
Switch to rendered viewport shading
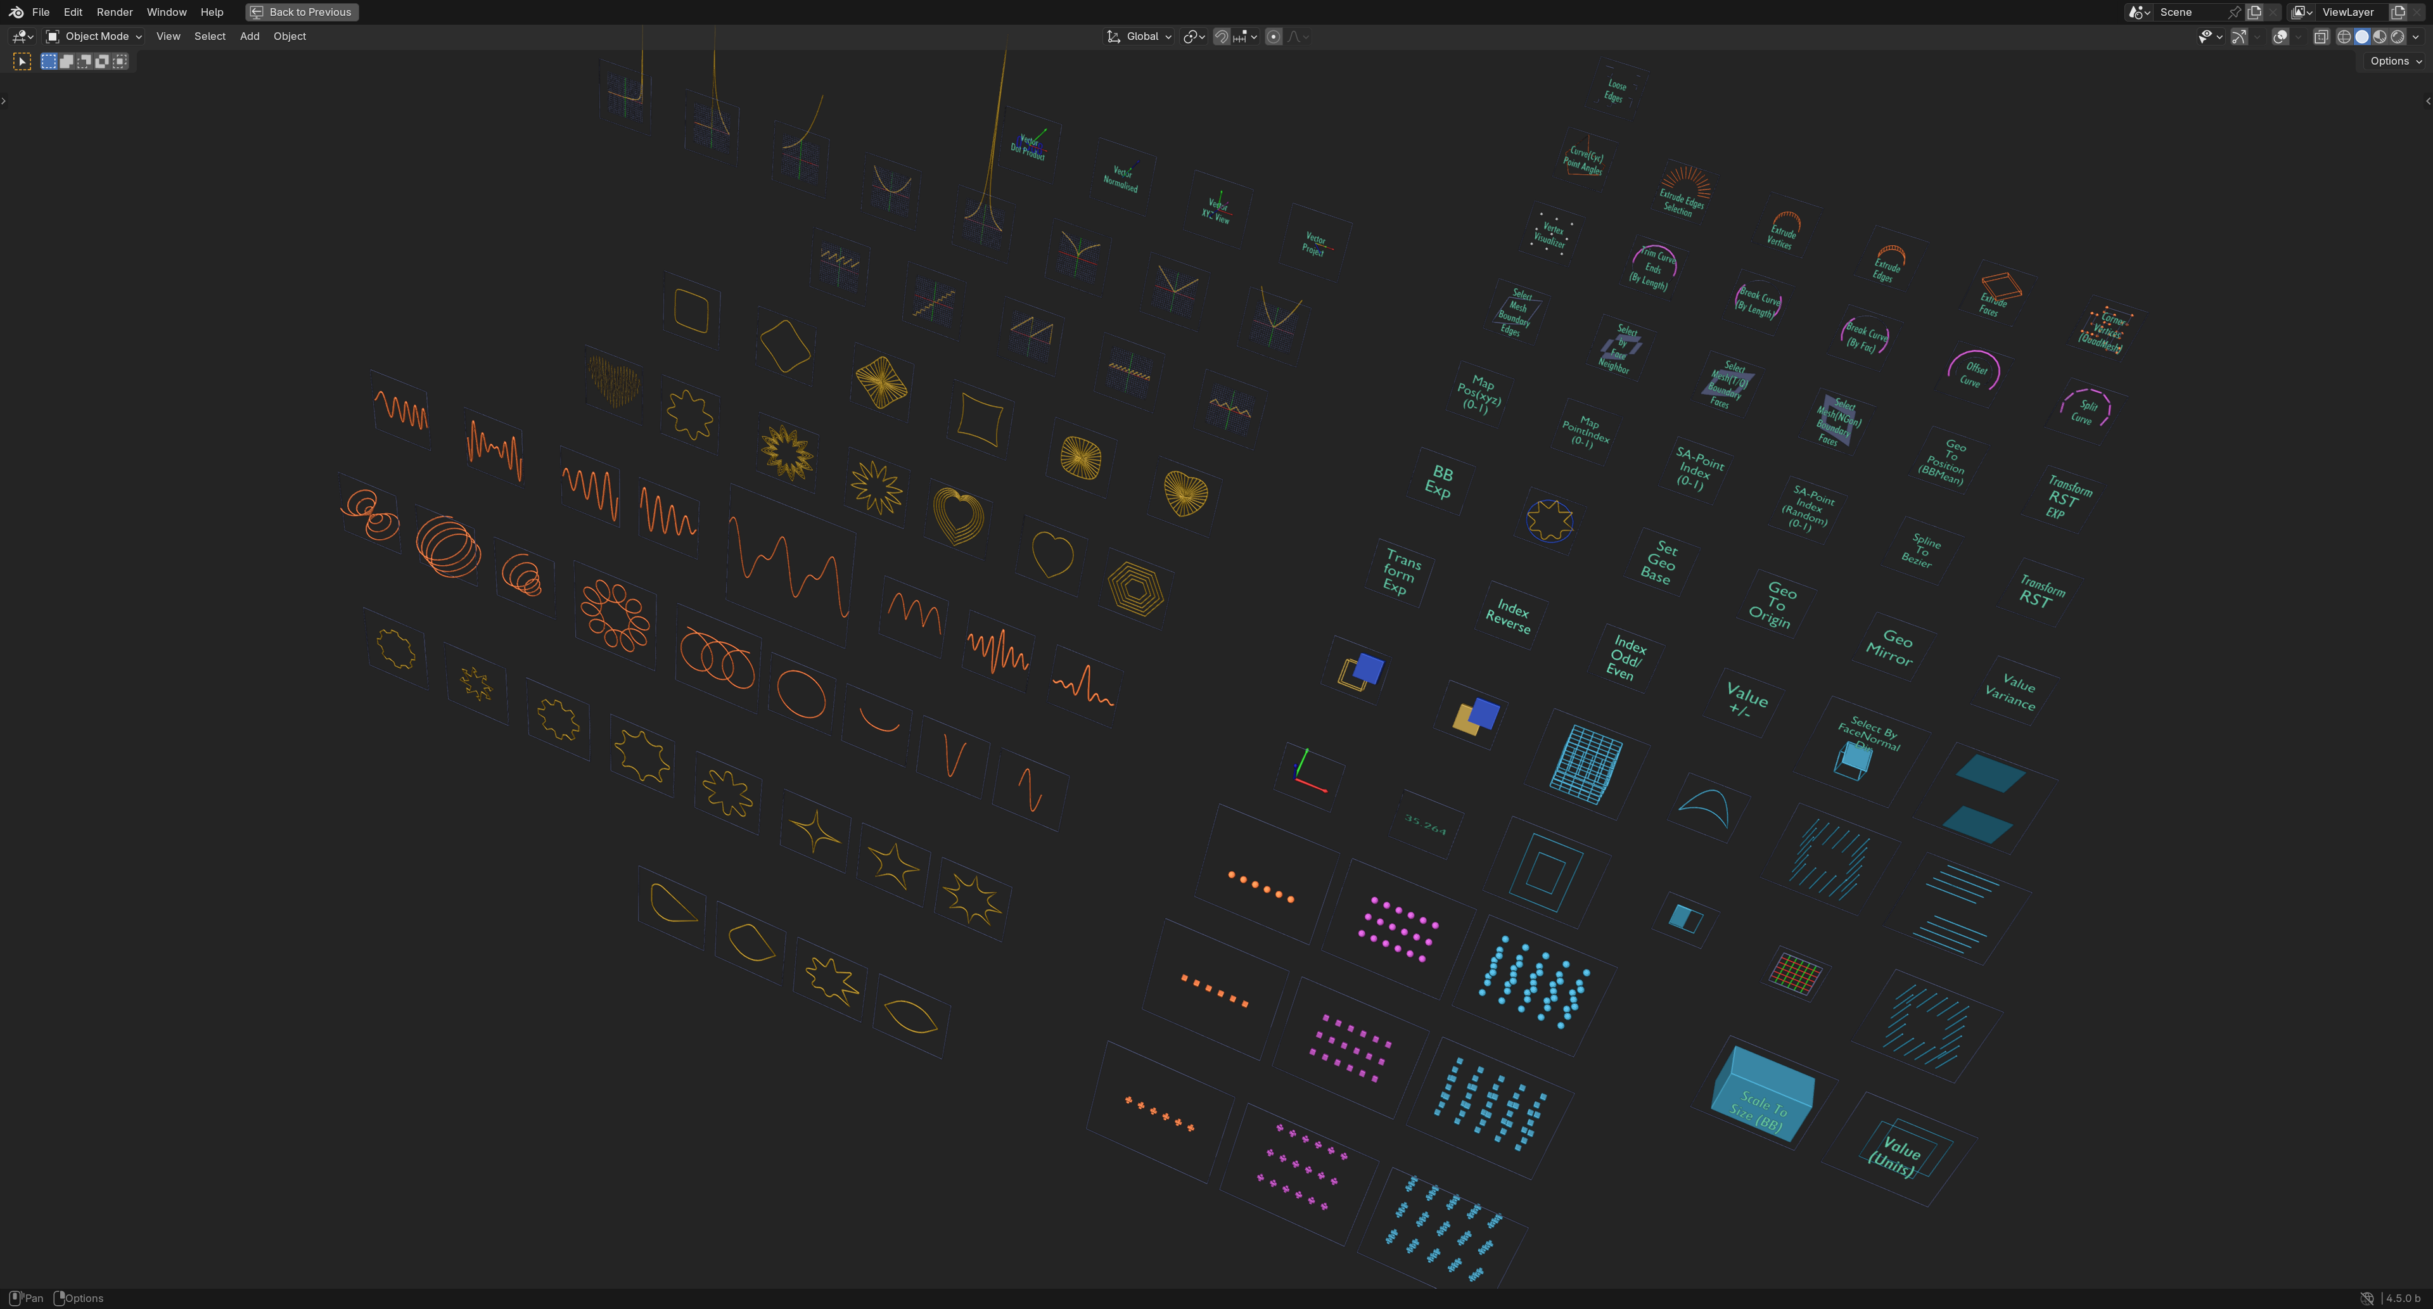pos(2398,37)
